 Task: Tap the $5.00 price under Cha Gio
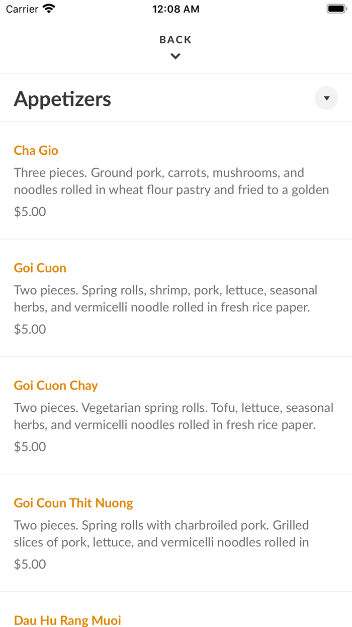tap(30, 212)
